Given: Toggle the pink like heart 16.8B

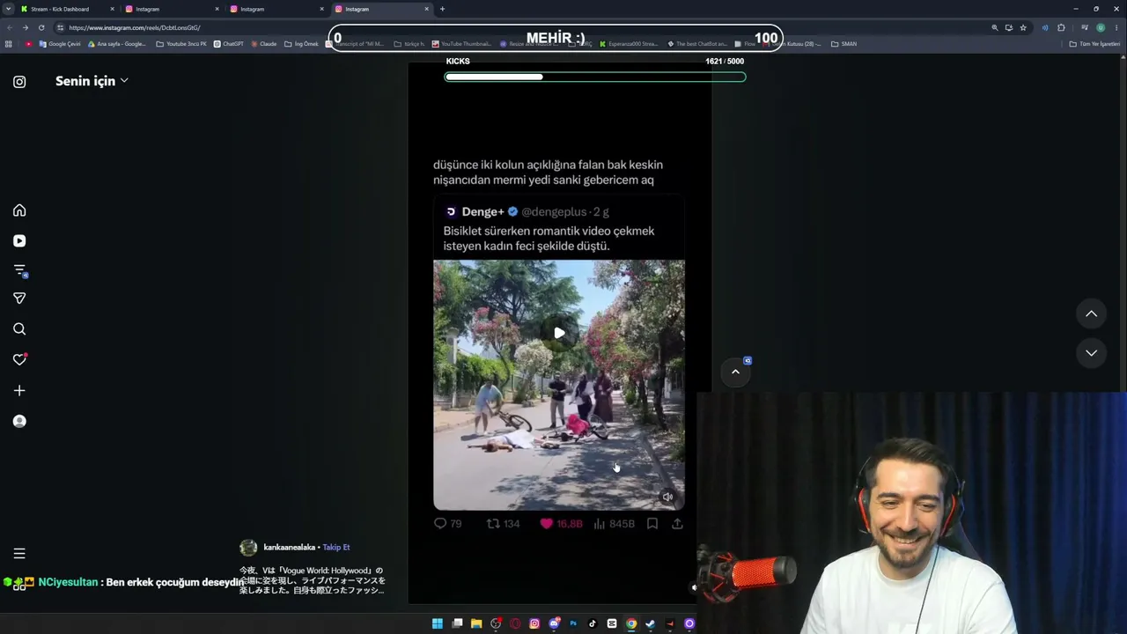Looking at the screenshot, I should coord(546,523).
